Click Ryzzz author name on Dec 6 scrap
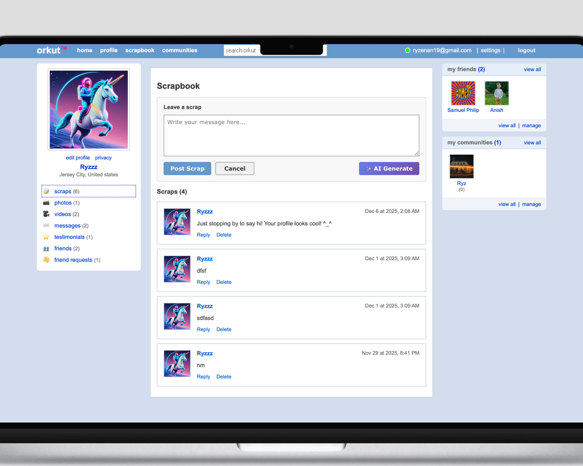The image size is (583, 466). point(205,212)
